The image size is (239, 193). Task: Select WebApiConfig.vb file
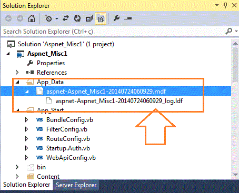[x=71, y=158]
